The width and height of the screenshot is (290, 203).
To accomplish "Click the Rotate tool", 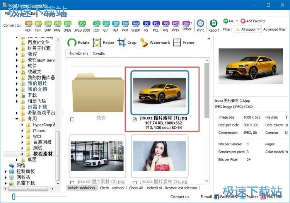I will tap(78, 43).
